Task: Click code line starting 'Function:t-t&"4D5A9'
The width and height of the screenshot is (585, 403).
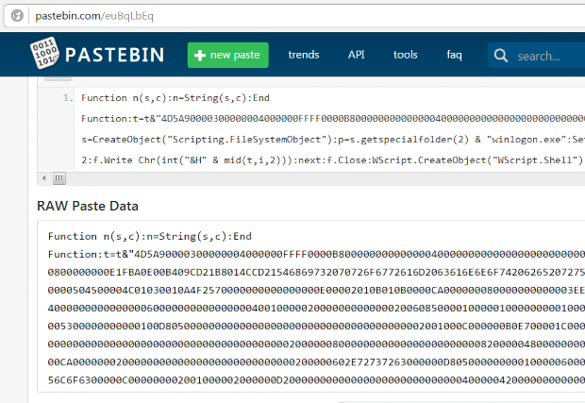Action: 333,119
